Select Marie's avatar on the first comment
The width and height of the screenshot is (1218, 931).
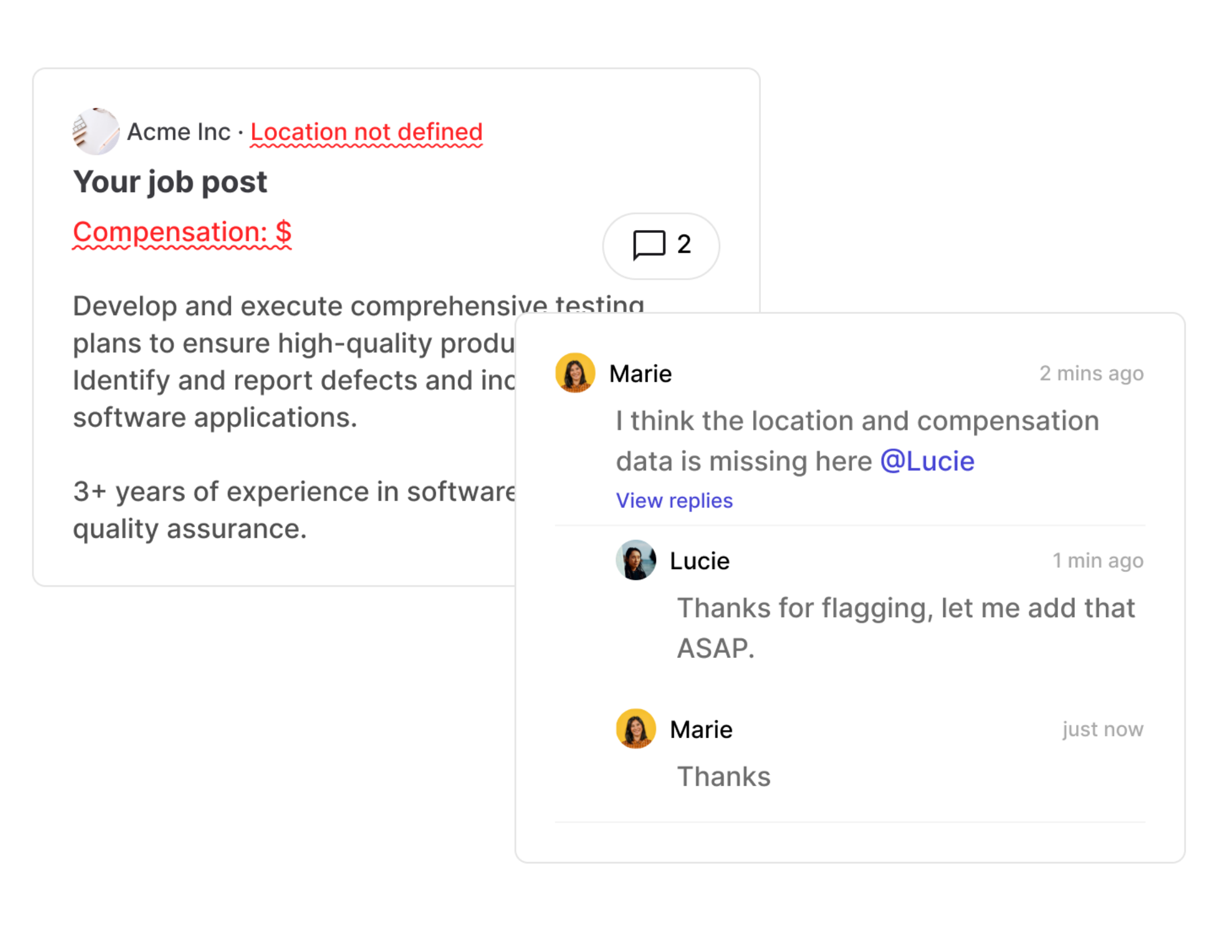click(x=574, y=373)
